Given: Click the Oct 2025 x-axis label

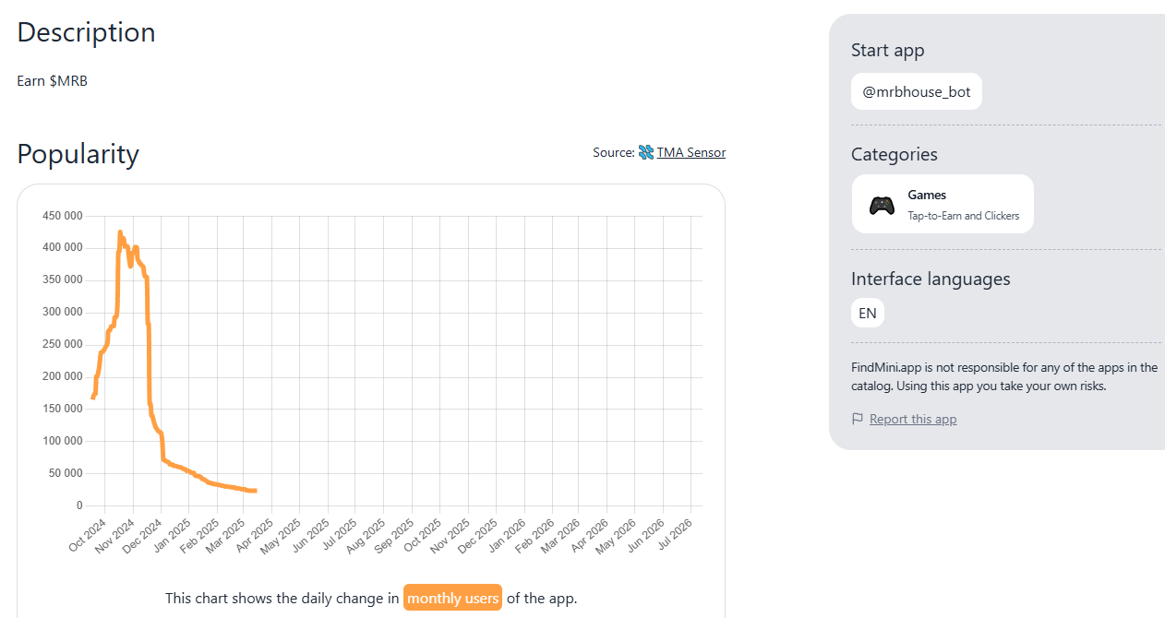Looking at the screenshot, I should pos(423,535).
